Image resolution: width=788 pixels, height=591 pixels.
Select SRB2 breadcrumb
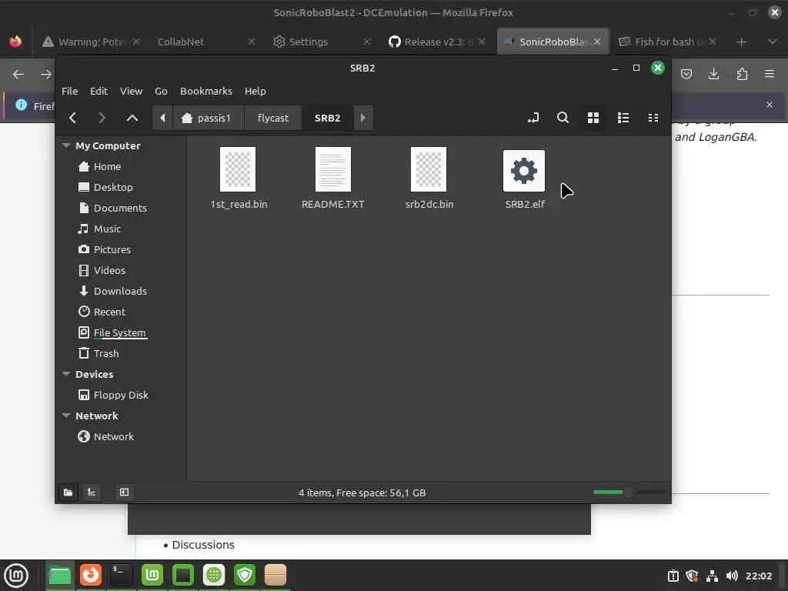pos(328,118)
